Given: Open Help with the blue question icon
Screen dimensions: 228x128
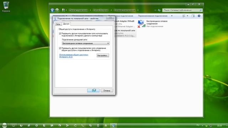Looking at the screenshot, I should coord(199,16).
